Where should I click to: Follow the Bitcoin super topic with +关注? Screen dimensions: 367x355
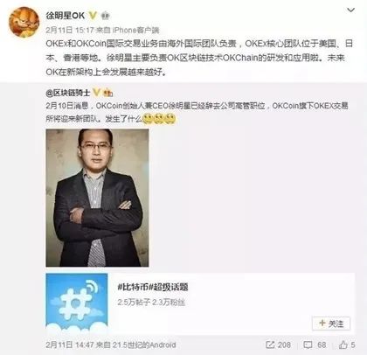pos(331,324)
